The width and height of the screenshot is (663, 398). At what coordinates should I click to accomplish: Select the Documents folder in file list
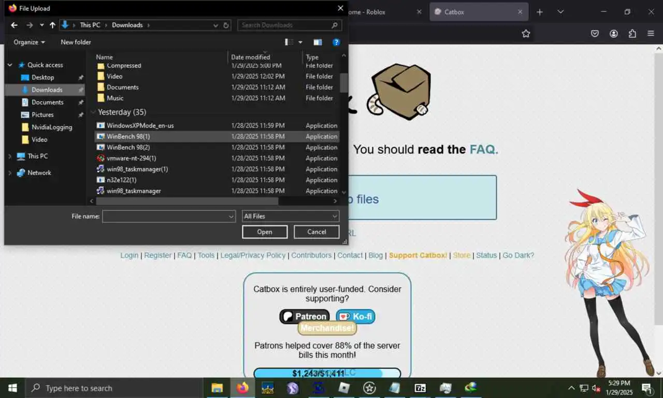point(123,87)
